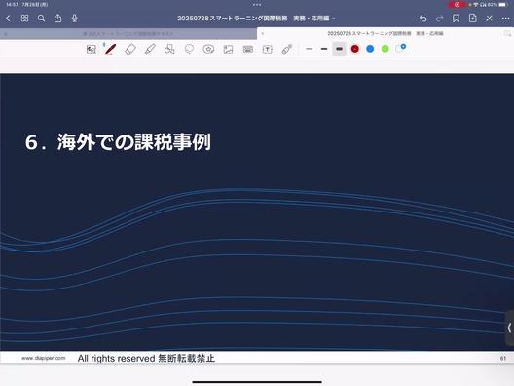Select the eraser tool
The height and width of the screenshot is (386, 514).
pos(130,50)
